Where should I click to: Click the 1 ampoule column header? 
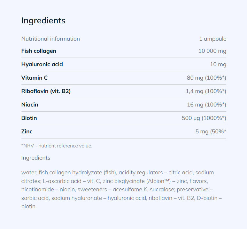click(212, 39)
